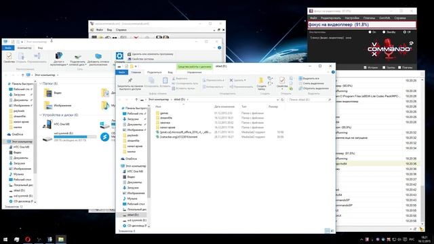Image resolution: width=434 pixels, height=244 pixels.
Task: Switch to Компьютер tab in This PC window
Action: (x=24, y=48)
